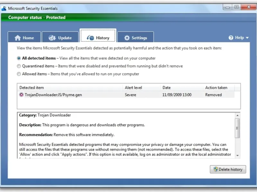Screen dimensions: 257x192
Task: Sort by the Alert level column header
Action: pyautogui.click(x=142, y=87)
